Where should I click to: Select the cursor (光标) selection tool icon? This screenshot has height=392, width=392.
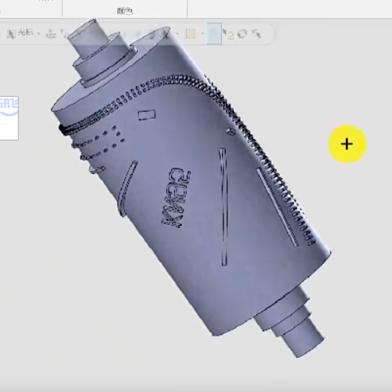pyautogui.click(x=11, y=33)
